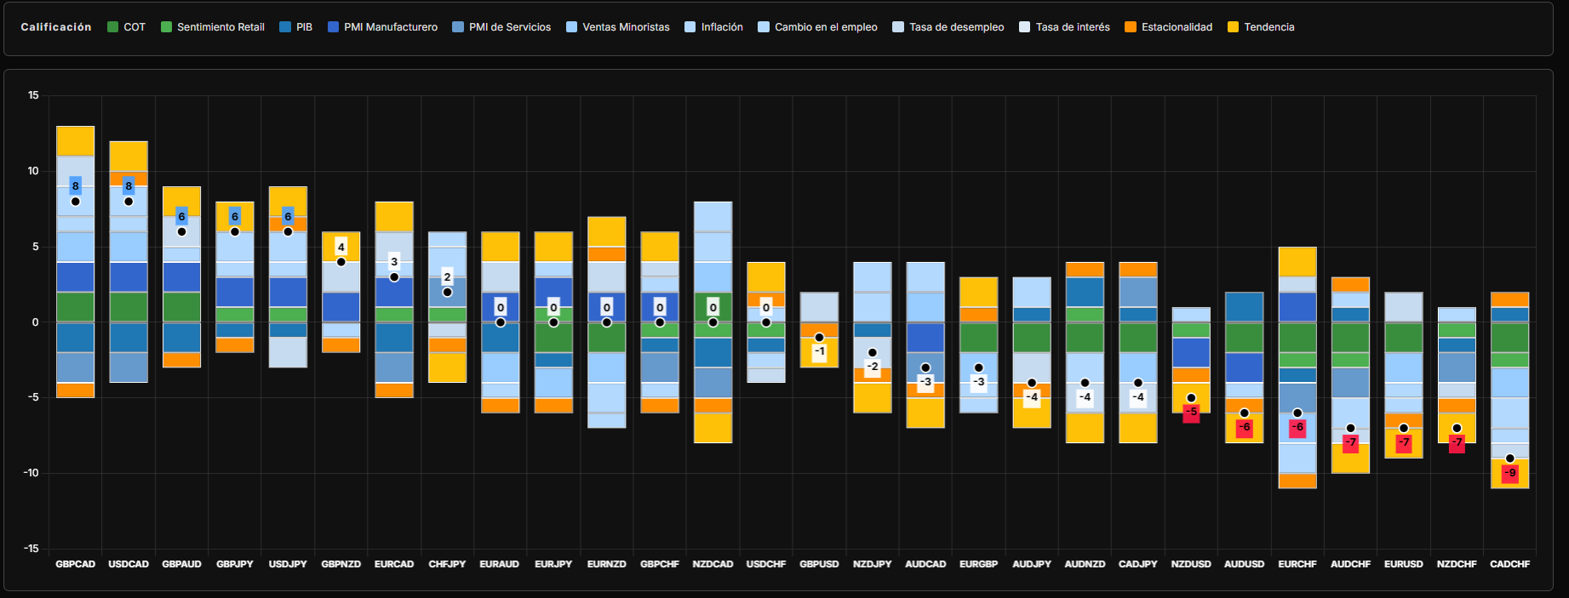Hide the PIB series via legend
This screenshot has height=598, width=1569.
303,27
